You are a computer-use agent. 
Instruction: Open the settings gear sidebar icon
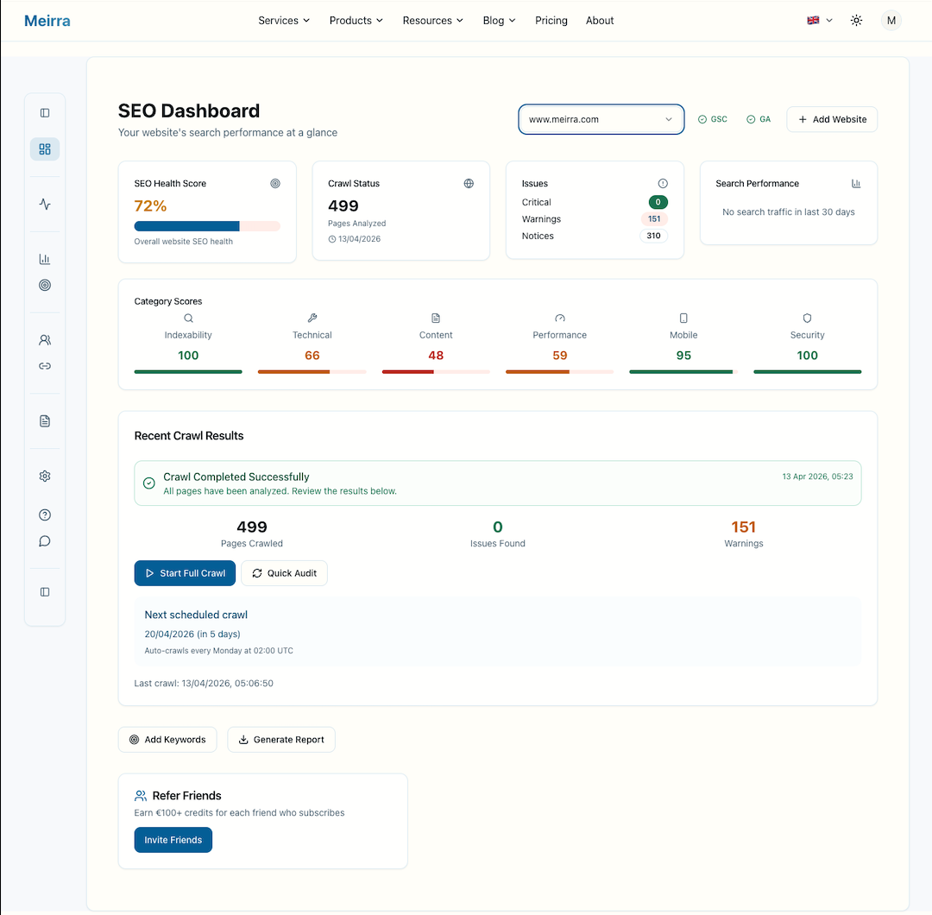pos(45,476)
